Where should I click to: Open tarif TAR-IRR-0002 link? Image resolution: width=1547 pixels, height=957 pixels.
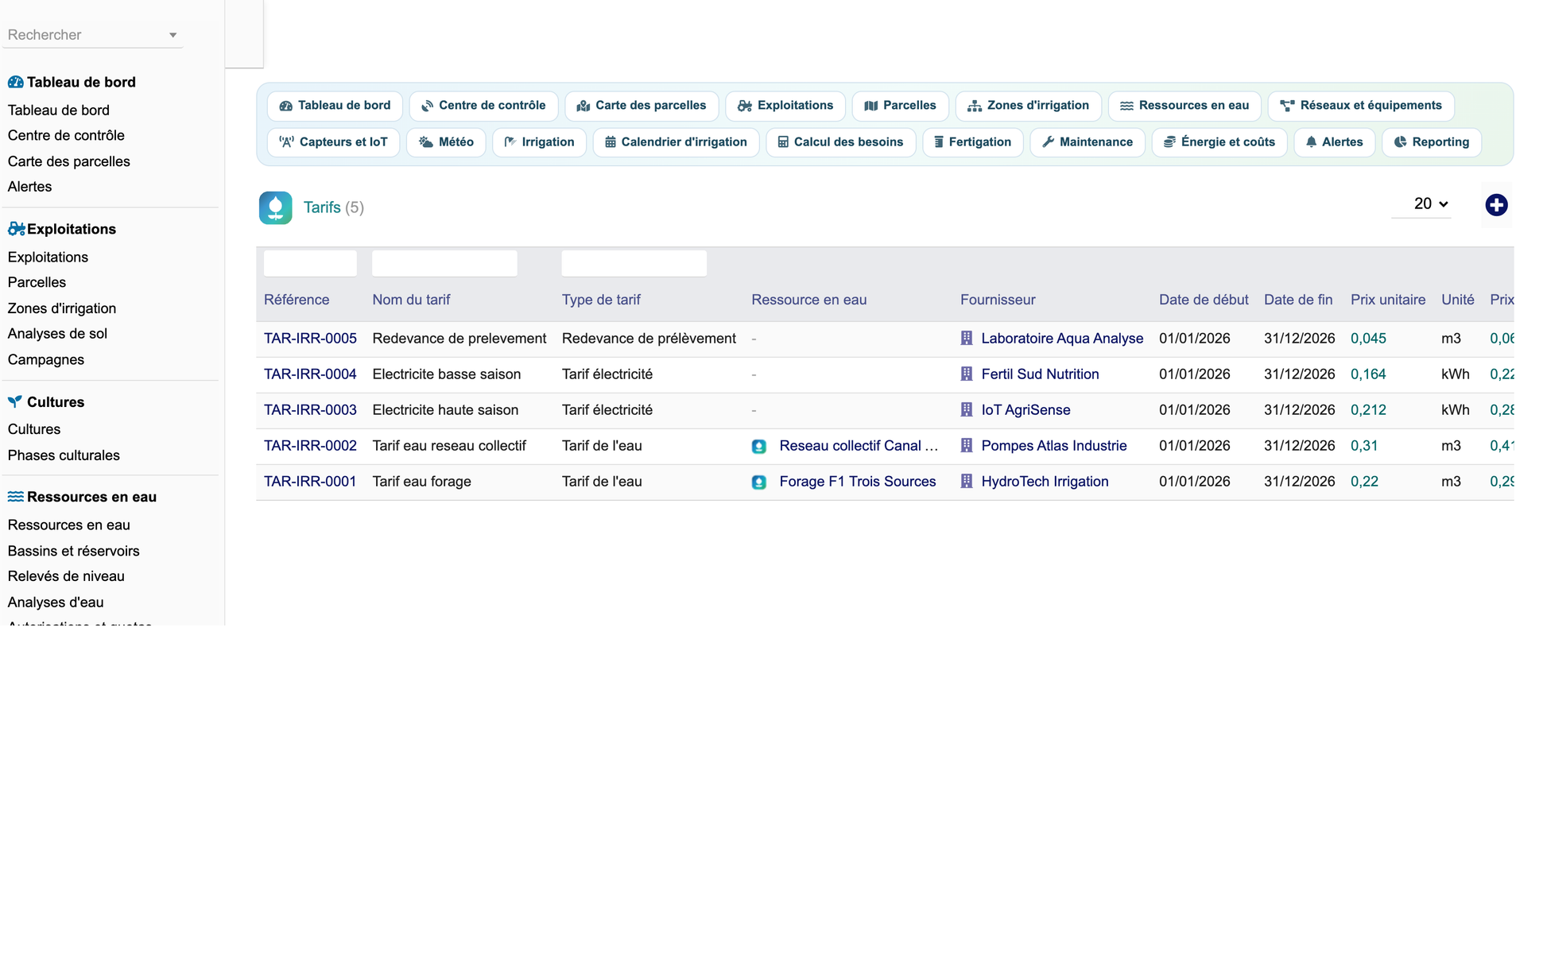310,446
